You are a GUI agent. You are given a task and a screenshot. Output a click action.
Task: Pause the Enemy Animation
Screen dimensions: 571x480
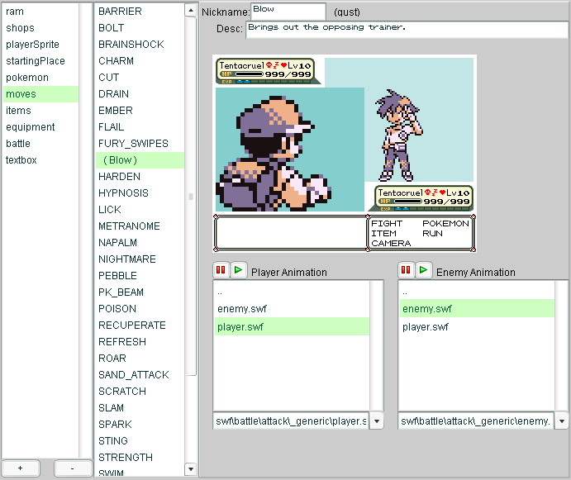coord(406,270)
